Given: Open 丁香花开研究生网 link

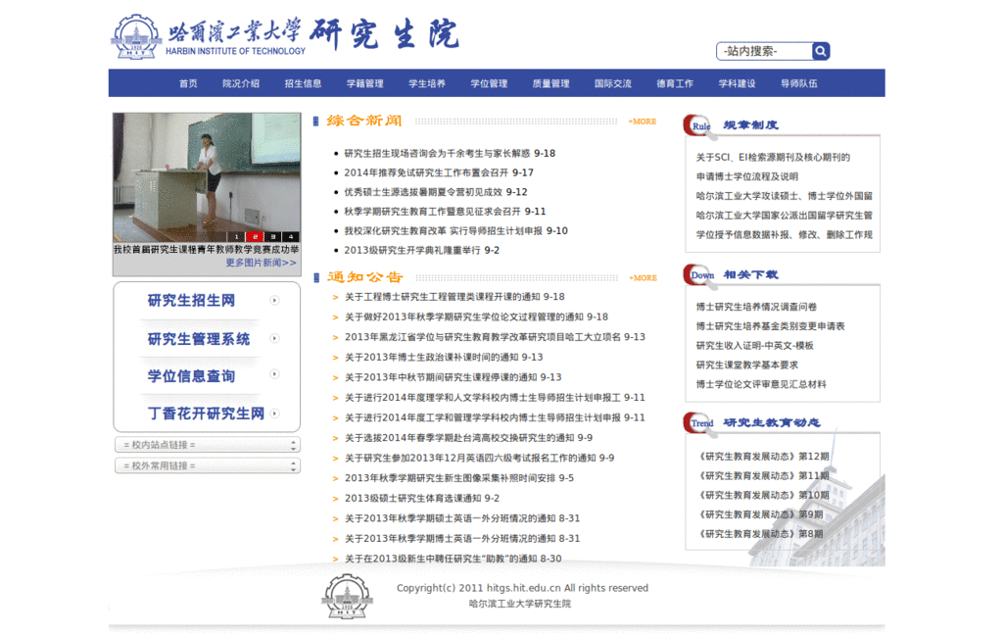Looking at the screenshot, I should click(206, 414).
